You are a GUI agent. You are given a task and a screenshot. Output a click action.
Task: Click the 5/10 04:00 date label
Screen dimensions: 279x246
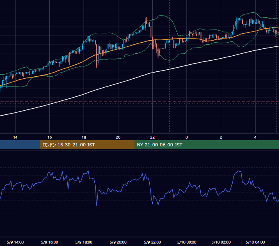(x=255, y=242)
